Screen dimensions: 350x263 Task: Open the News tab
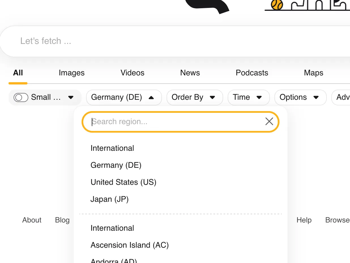point(190,73)
